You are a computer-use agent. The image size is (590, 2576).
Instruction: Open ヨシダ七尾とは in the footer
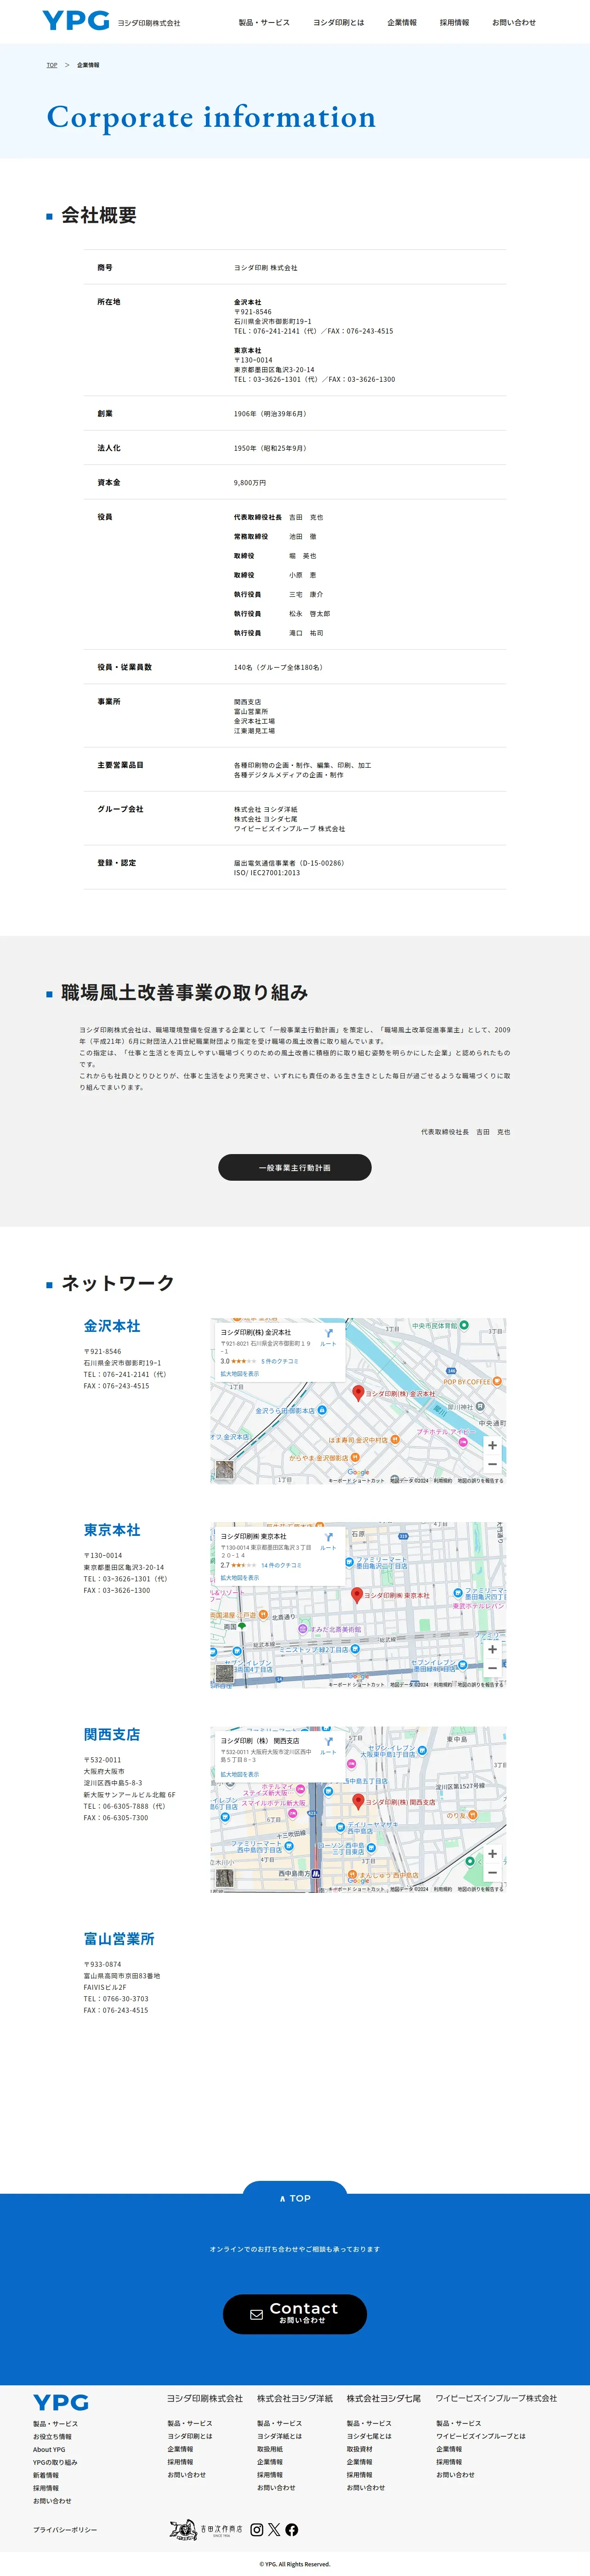[x=370, y=2436]
